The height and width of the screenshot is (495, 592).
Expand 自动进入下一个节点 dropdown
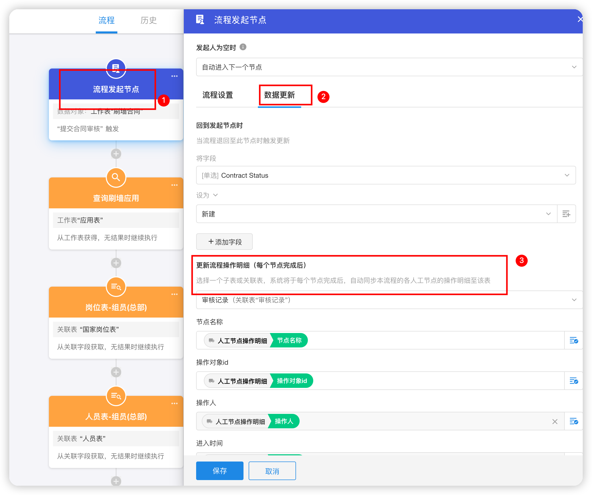pos(574,67)
